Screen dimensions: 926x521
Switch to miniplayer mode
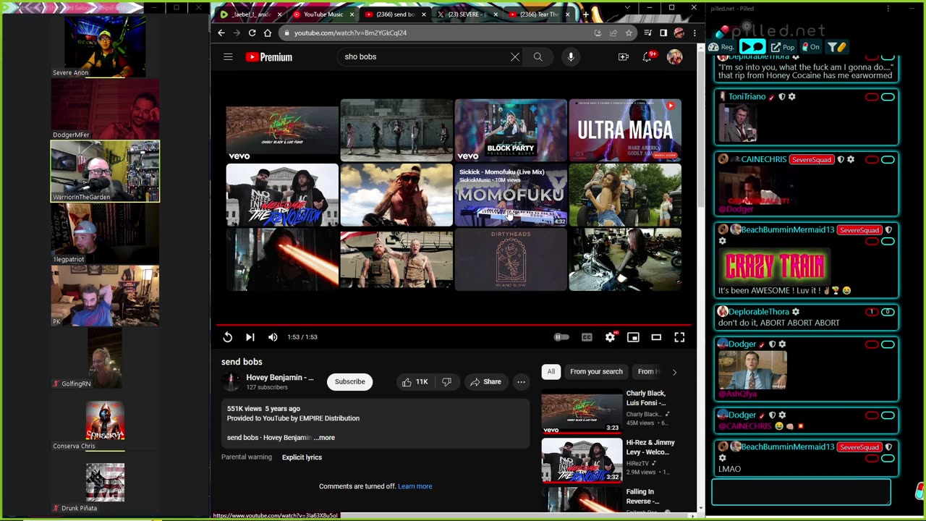[633, 337]
